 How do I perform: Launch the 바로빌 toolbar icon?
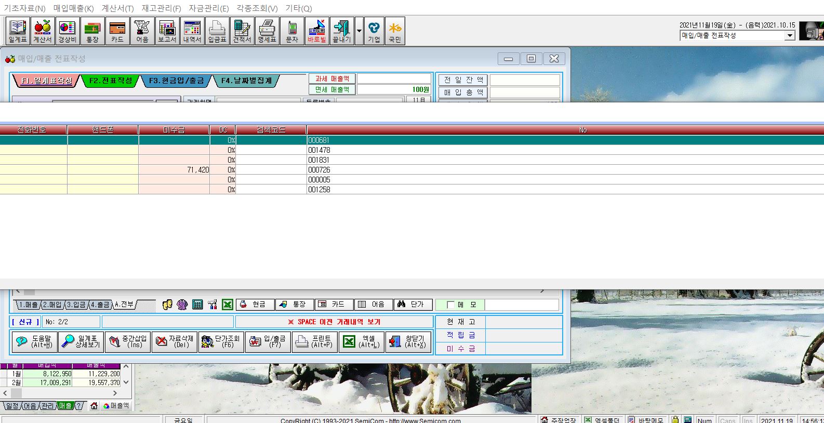(x=317, y=31)
